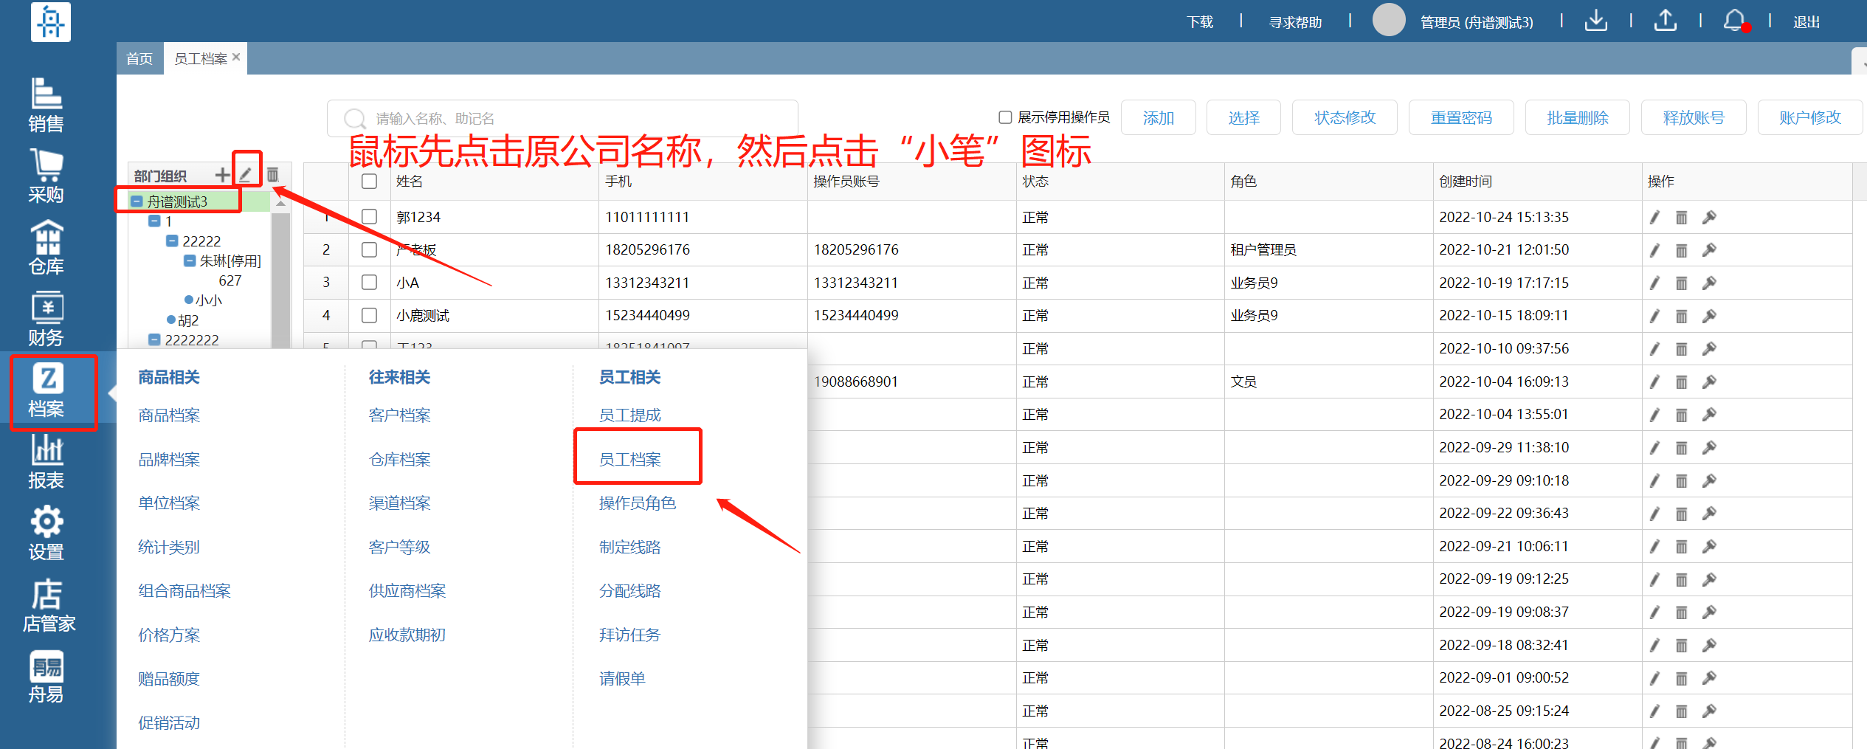Collapse the 朱琳[停用] tree node
Viewport: 1867px width, 749px height.
(190, 260)
